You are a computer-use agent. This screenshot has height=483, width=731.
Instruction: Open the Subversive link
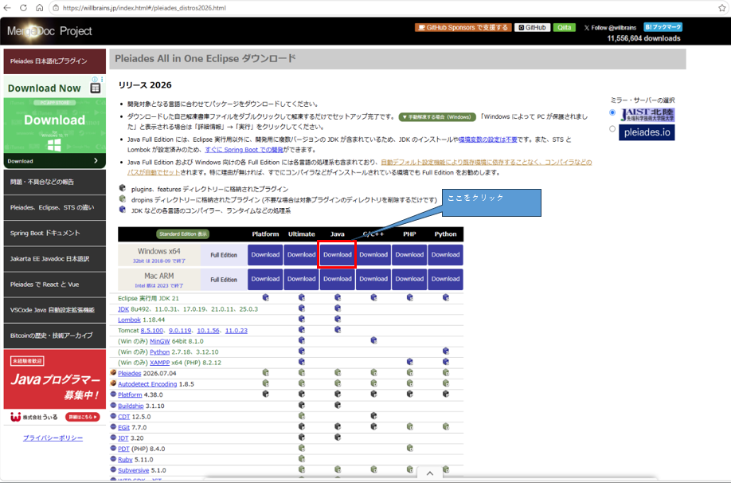(x=133, y=470)
